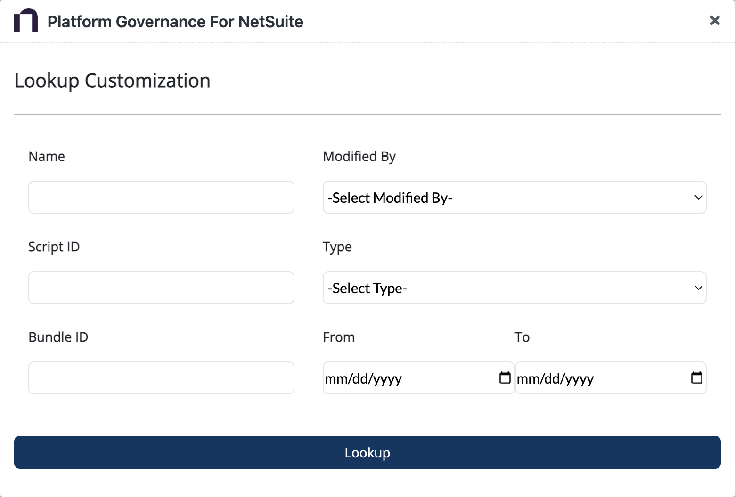This screenshot has width=735, height=497.
Task: Focus the Name input field
Action: click(x=161, y=197)
